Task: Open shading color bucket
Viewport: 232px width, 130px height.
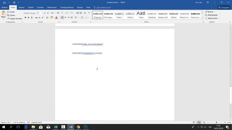Action: click(82, 18)
